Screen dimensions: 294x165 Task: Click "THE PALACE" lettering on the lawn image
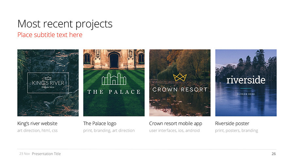point(114,92)
